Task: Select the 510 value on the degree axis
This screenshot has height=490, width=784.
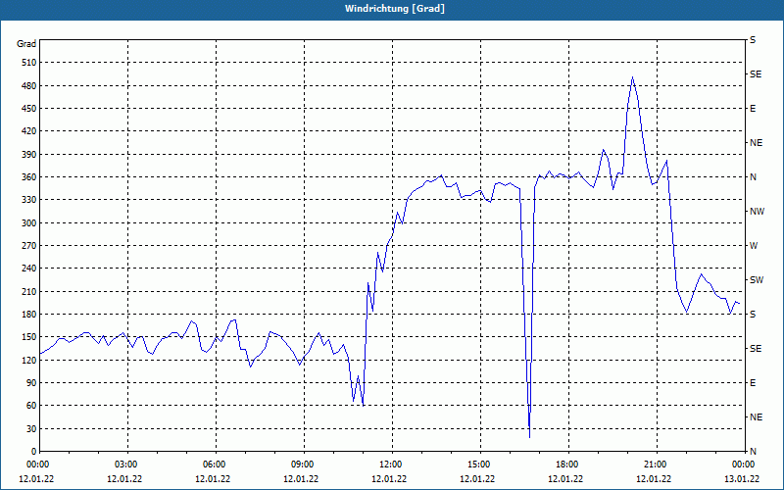Action: coord(29,63)
